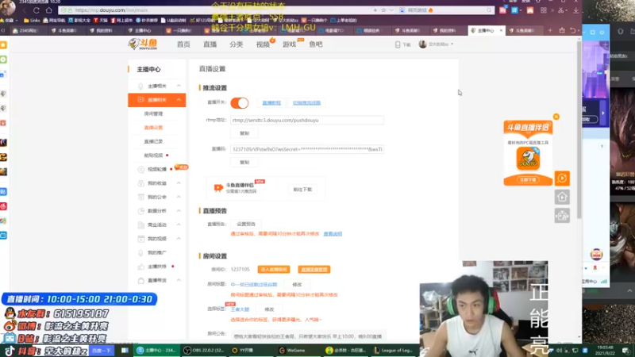Expand the 我的视频 sidebar section
This screenshot has width=635, height=357.
pos(156,239)
